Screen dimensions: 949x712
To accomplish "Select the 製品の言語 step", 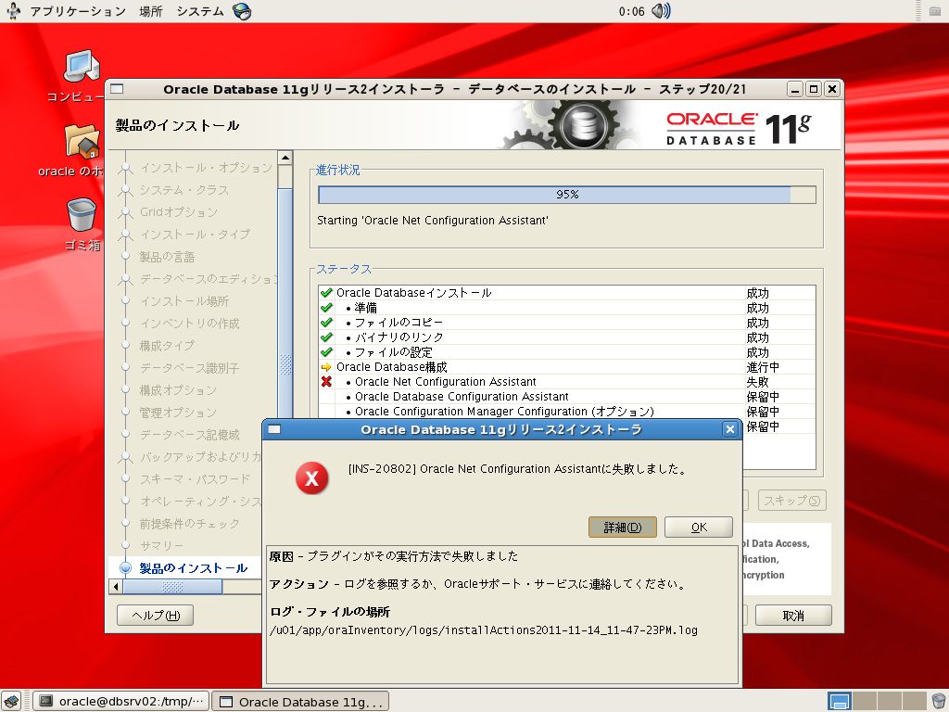I will click(x=167, y=257).
